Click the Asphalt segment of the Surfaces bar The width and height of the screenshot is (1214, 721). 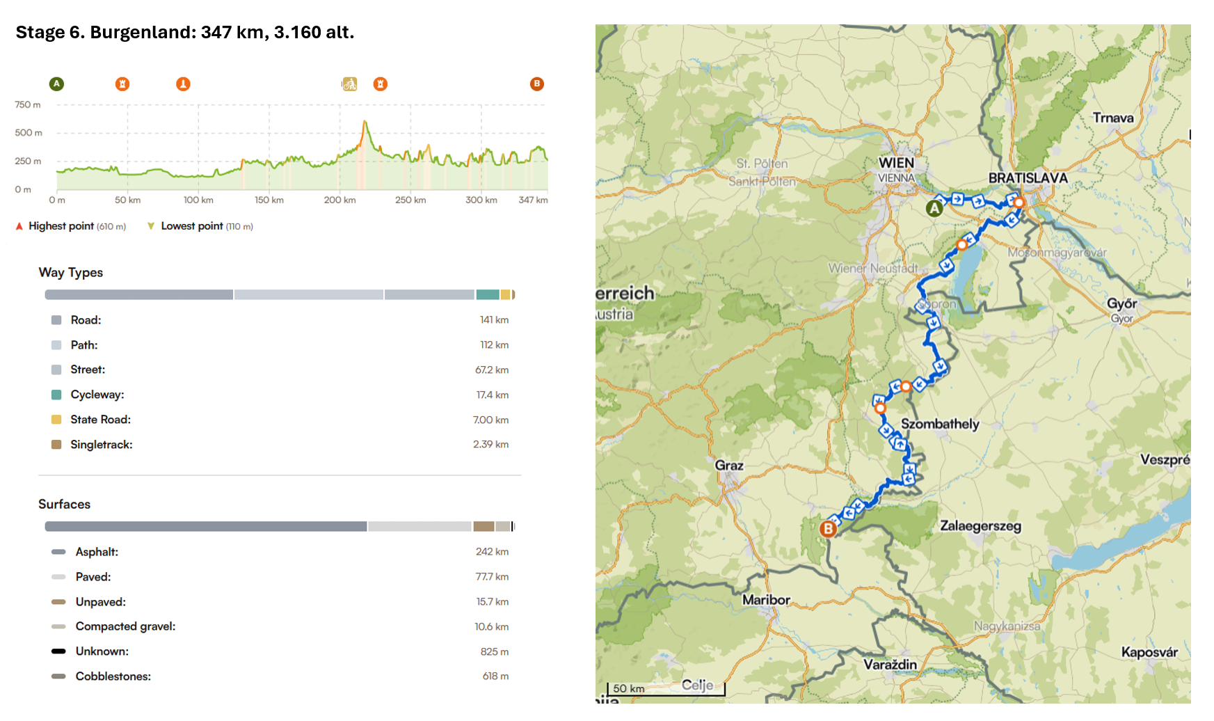(x=206, y=527)
